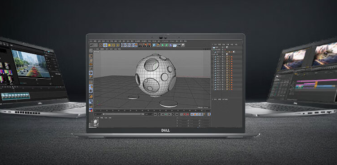Image resolution: width=337 pixels, height=165 pixels.
Task: Click the Live Selection tool icon
Action: pyautogui.click(x=101, y=45)
